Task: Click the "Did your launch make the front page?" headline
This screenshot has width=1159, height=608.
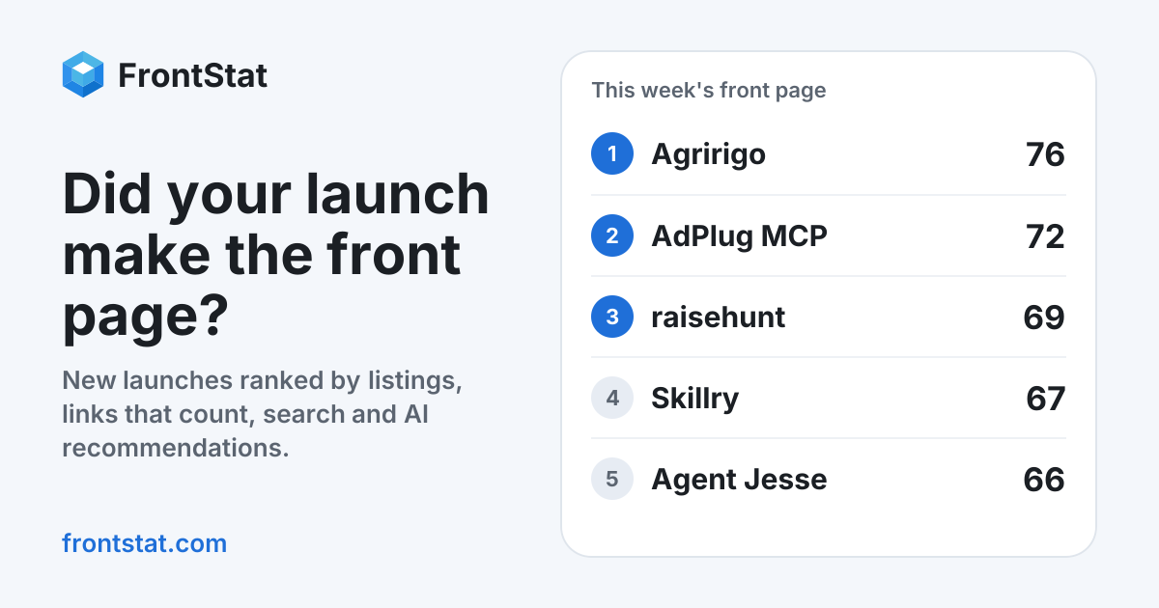Action: point(276,257)
